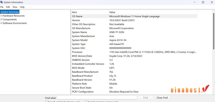Expand the Components tree node
Screen dimensions: 215x102
(x=1, y=19)
